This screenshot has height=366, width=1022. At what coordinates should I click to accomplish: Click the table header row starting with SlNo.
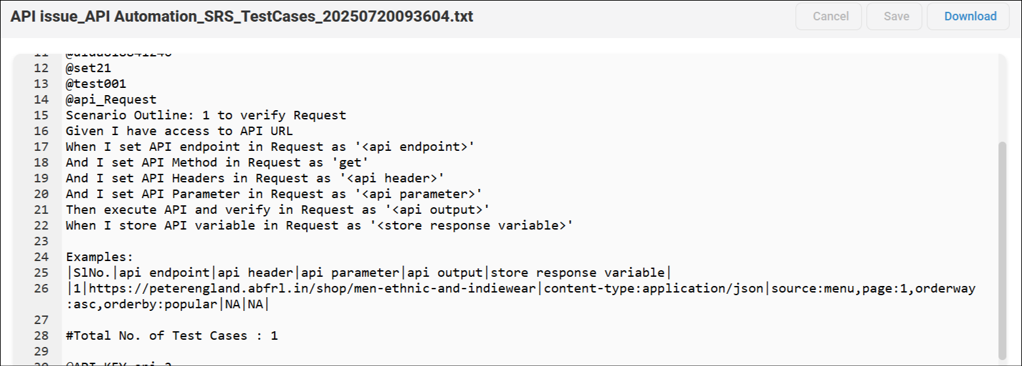[x=369, y=273]
